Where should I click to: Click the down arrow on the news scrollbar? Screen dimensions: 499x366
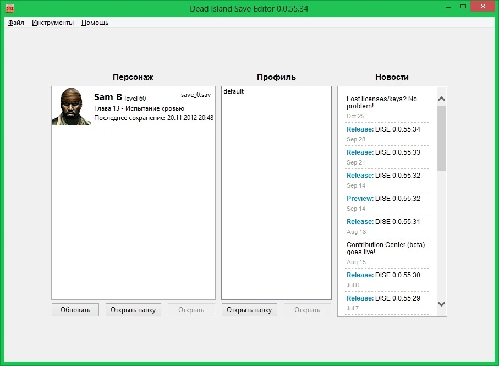441,303
